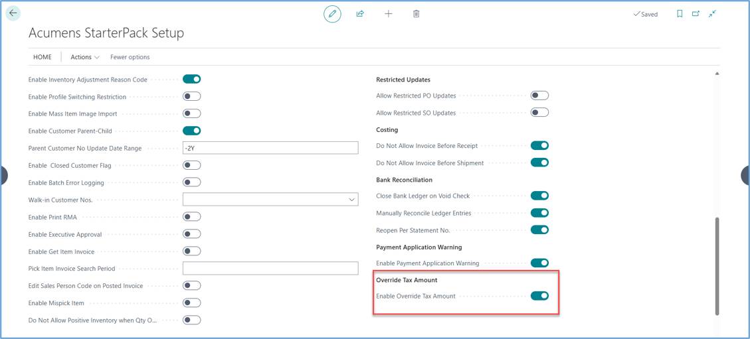Viewport: 750px width, 339px height.
Task: Expand the Walk-in Customer Nos. dropdown
Action: click(352, 200)
